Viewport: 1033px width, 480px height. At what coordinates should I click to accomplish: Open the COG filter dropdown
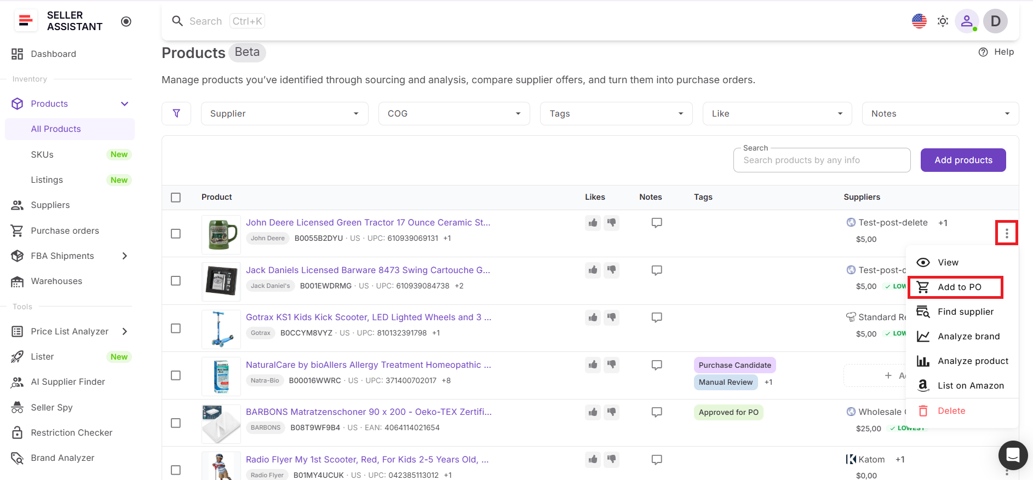point(454,113)
